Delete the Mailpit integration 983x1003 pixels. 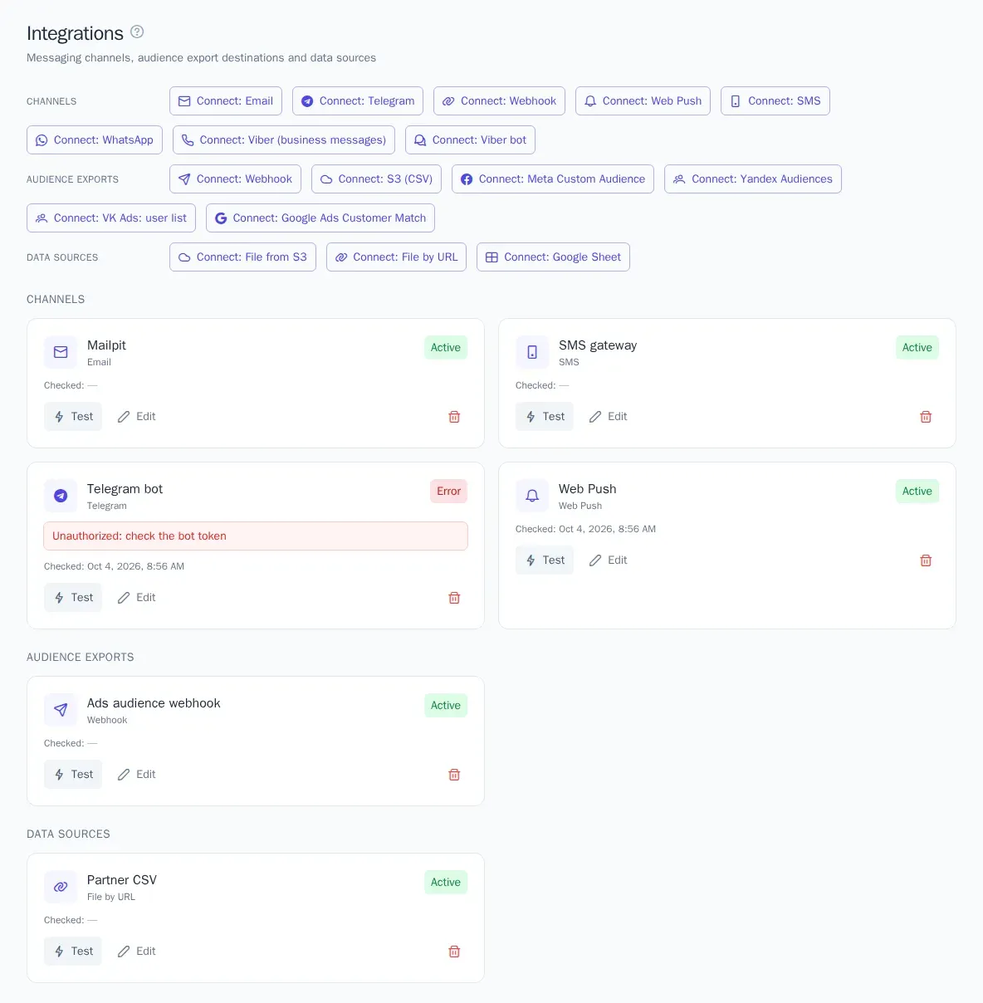click(x=454, y=417)
